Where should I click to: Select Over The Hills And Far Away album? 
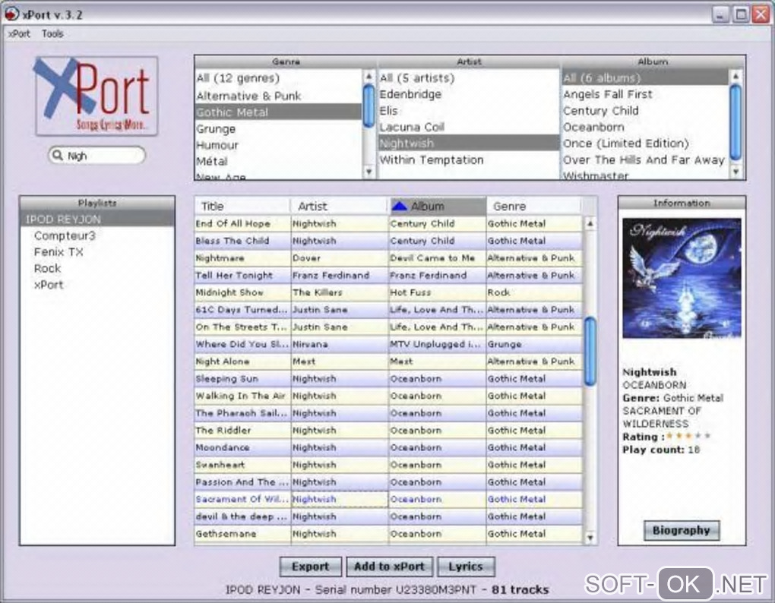[x=645, y=159]
